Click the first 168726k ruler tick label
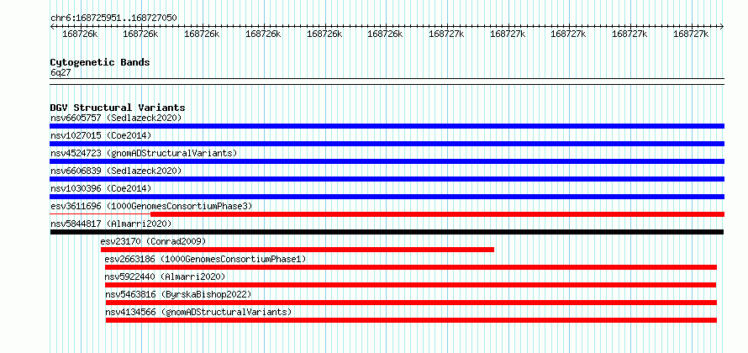The height and width of the screenshot is (353, 748). [80, 34]
